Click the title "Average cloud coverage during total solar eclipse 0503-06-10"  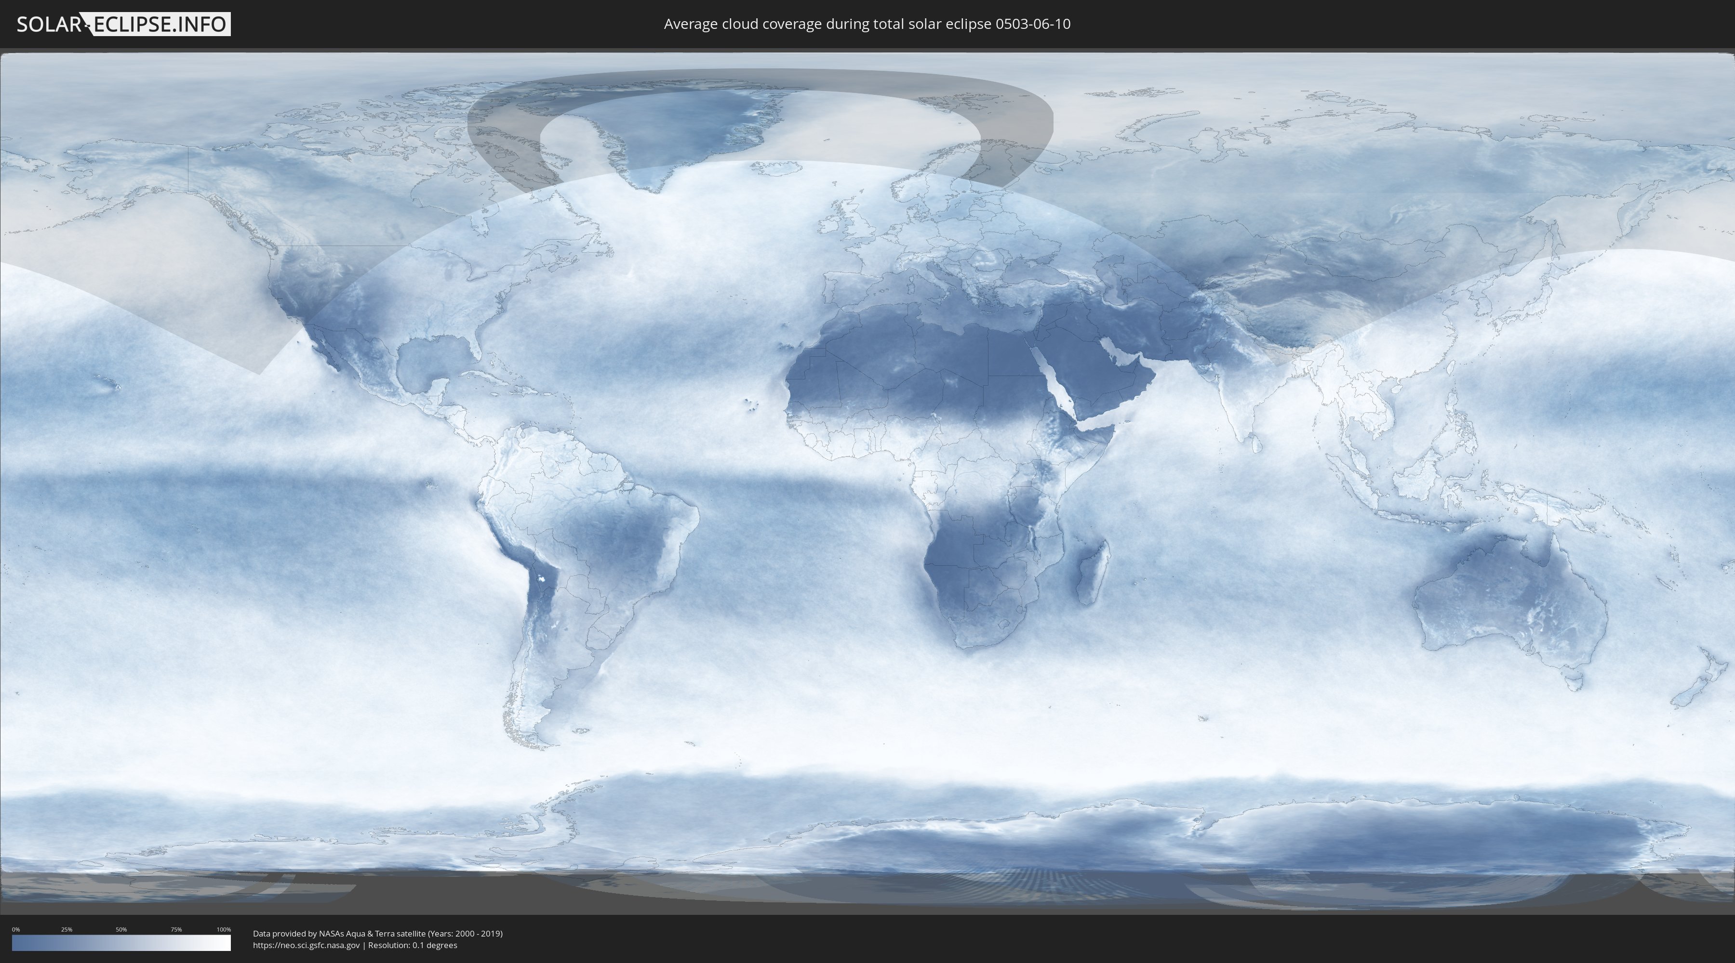pyautogui.click(x=867, y=24)
